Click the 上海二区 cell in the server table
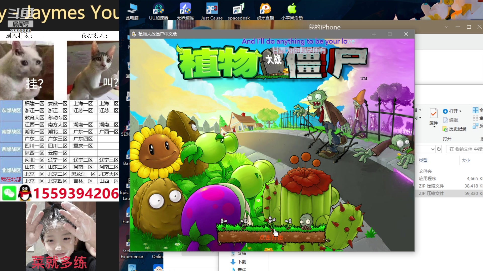Image resolution: width=483 pixels, height=271 pixels. (108, 103)
